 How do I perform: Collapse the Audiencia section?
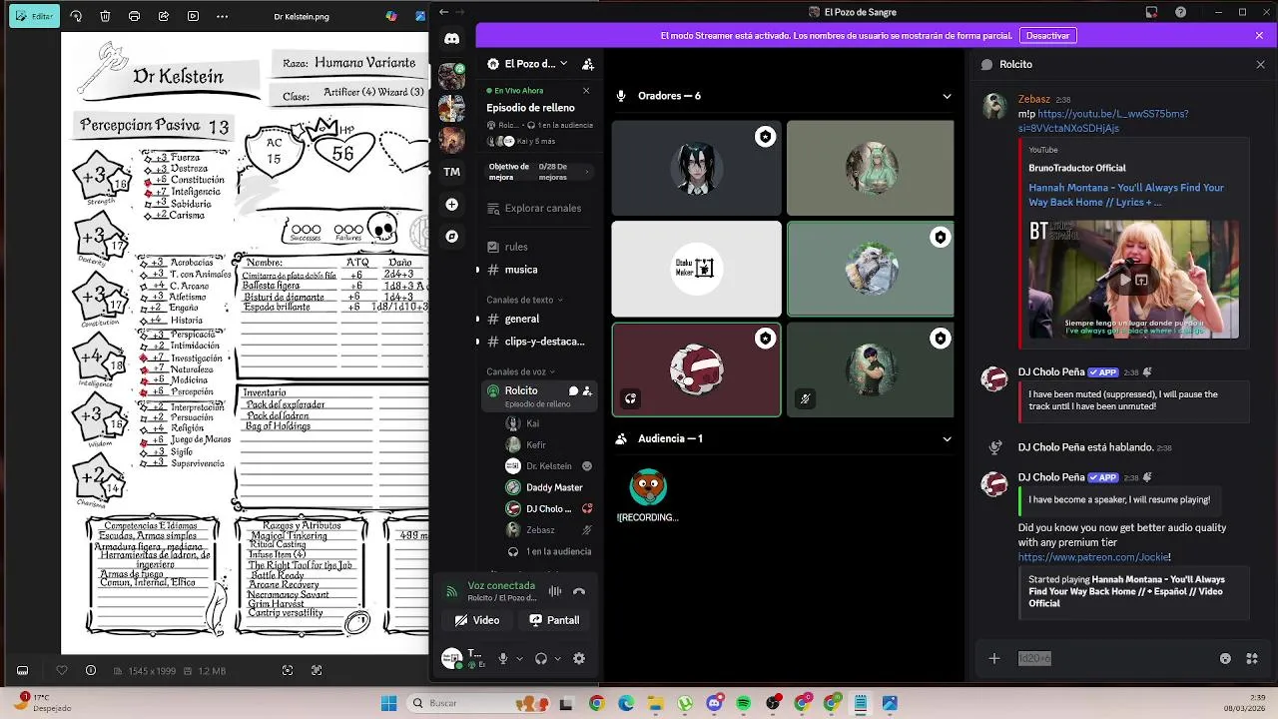(947, 438)
